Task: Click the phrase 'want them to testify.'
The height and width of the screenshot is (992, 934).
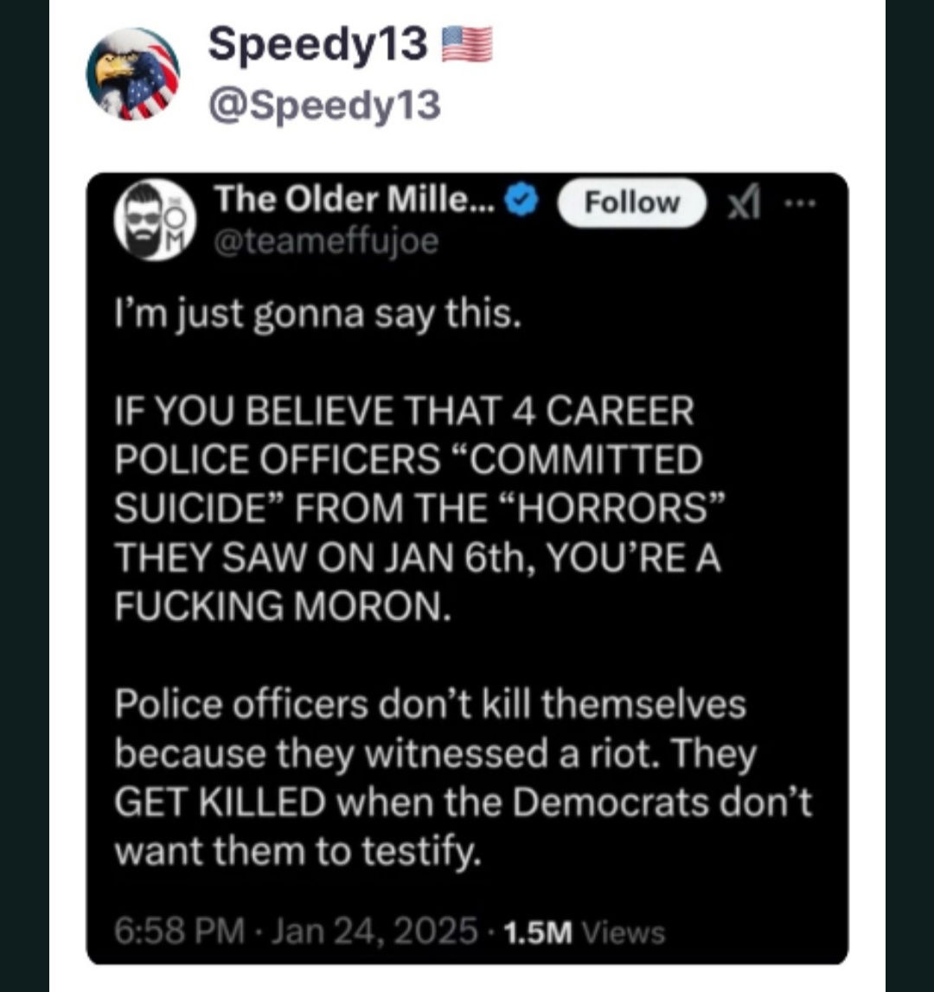Action: (296, 854)
